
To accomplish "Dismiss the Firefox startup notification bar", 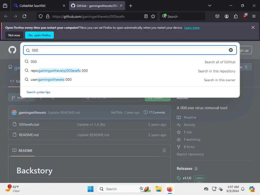I will pyautogui.click(x=253, y=27).
